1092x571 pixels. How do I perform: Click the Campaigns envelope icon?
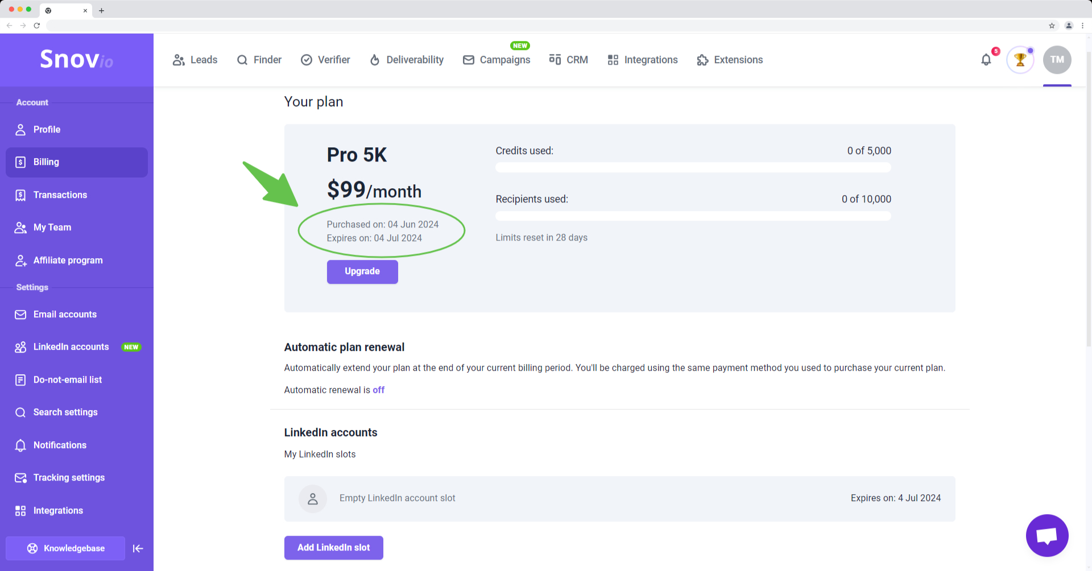[469, 60]
